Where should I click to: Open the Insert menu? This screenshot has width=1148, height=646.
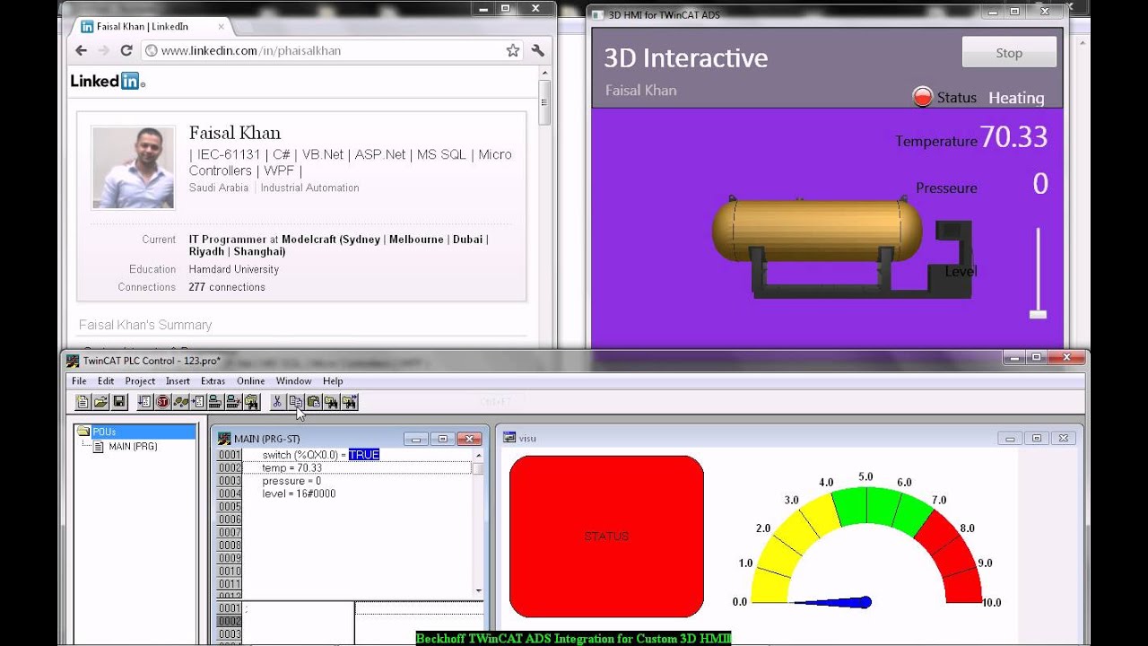[178, 381]
